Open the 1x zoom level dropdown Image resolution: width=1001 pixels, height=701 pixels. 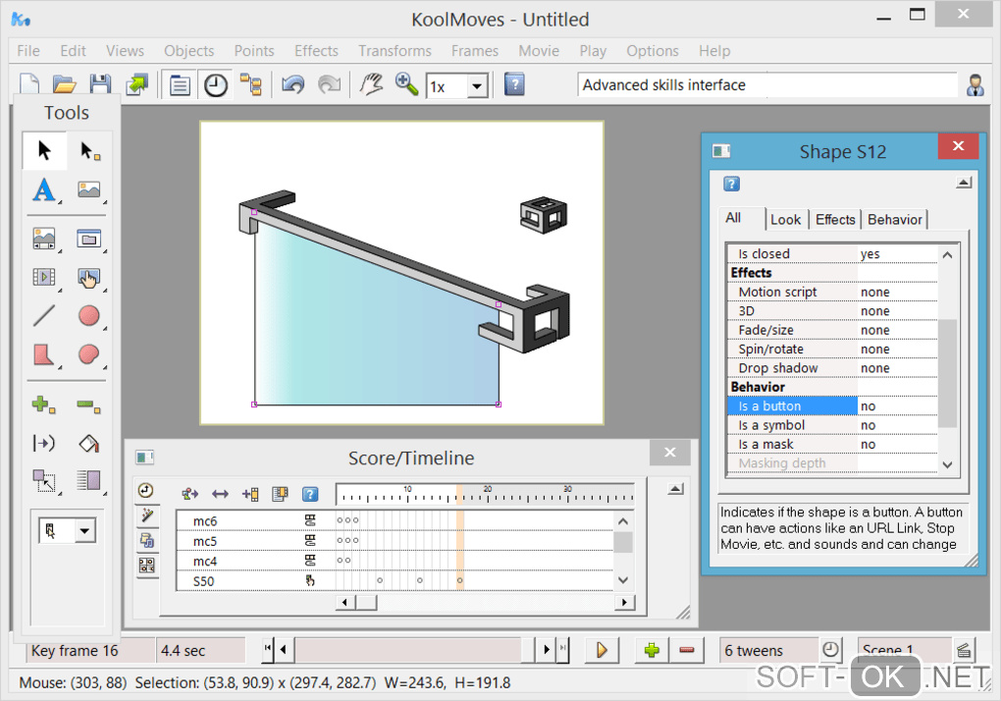tap(476, 85)
